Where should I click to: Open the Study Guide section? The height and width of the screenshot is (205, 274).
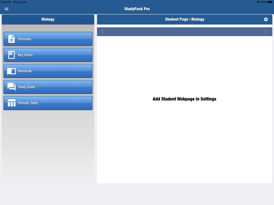point(48,87)
